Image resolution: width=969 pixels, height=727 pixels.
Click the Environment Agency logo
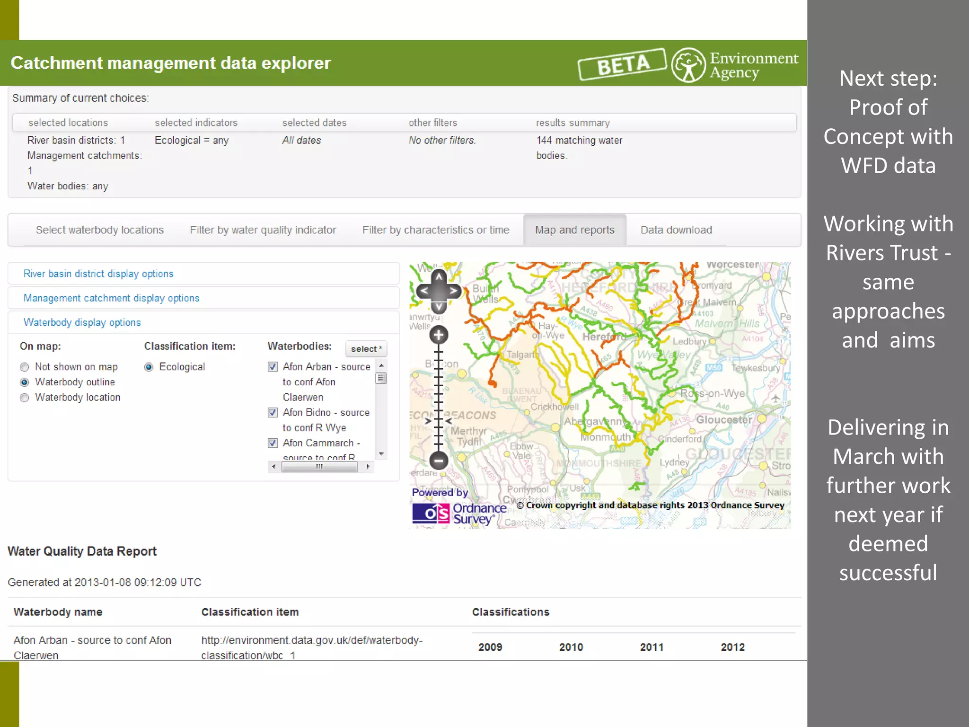pos(735,65)
